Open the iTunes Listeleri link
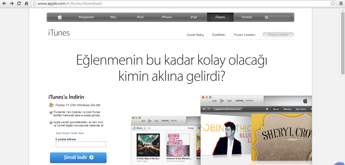The height and width of the screenshot is (165, 345). (244, 35)
